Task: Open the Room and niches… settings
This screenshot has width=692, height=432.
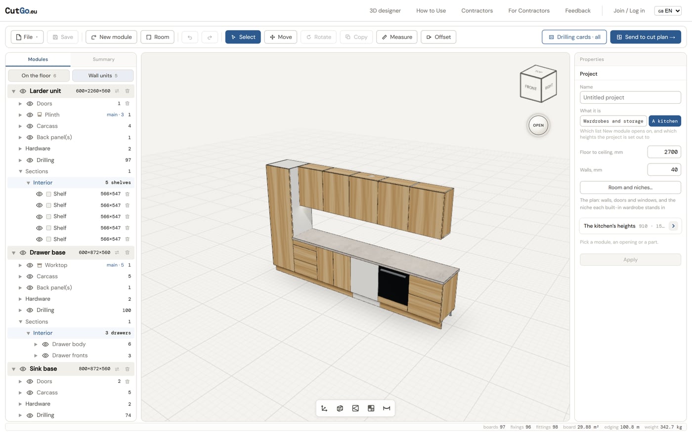Action: [x=630, y=188]
